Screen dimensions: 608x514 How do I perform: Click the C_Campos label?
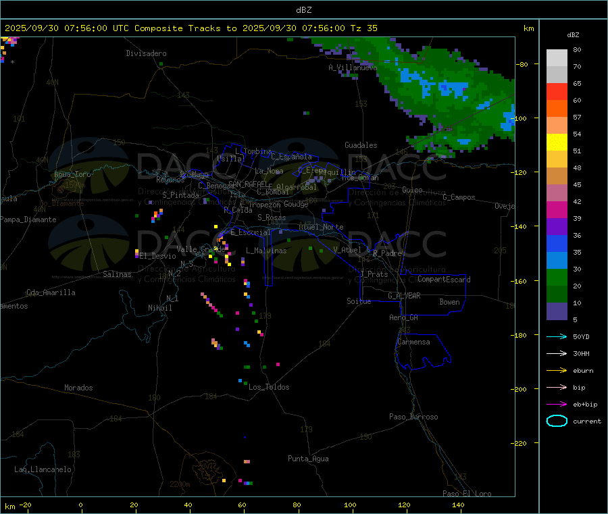point(459,197)
